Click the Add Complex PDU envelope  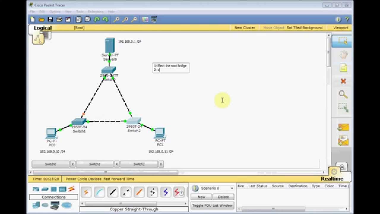click(343, 140)
